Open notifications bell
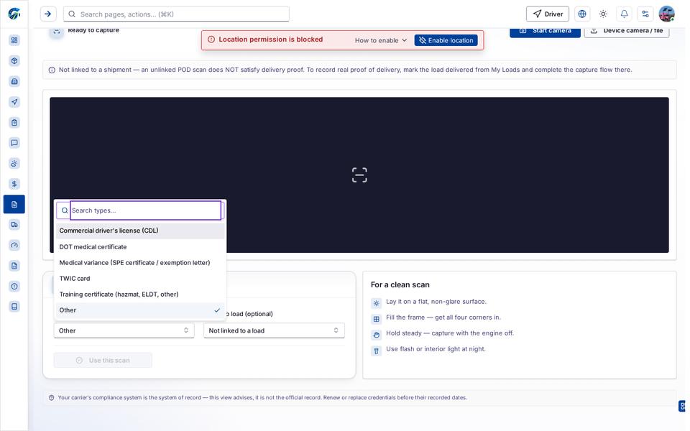This screenshot has height=431, width=690. [x=625, y=14]
